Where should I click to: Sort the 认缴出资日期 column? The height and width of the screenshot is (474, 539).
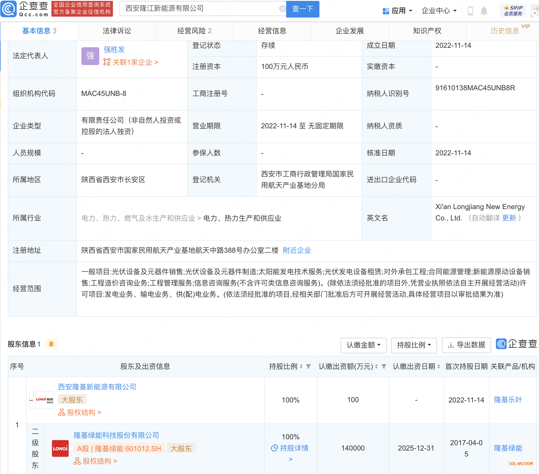coord(439,366)
